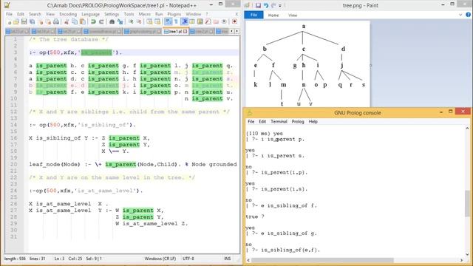Viewport: 473px width, 266px height.
Task: Zoom out on Notepad++ editor text
Action: [x=140, y=21]
